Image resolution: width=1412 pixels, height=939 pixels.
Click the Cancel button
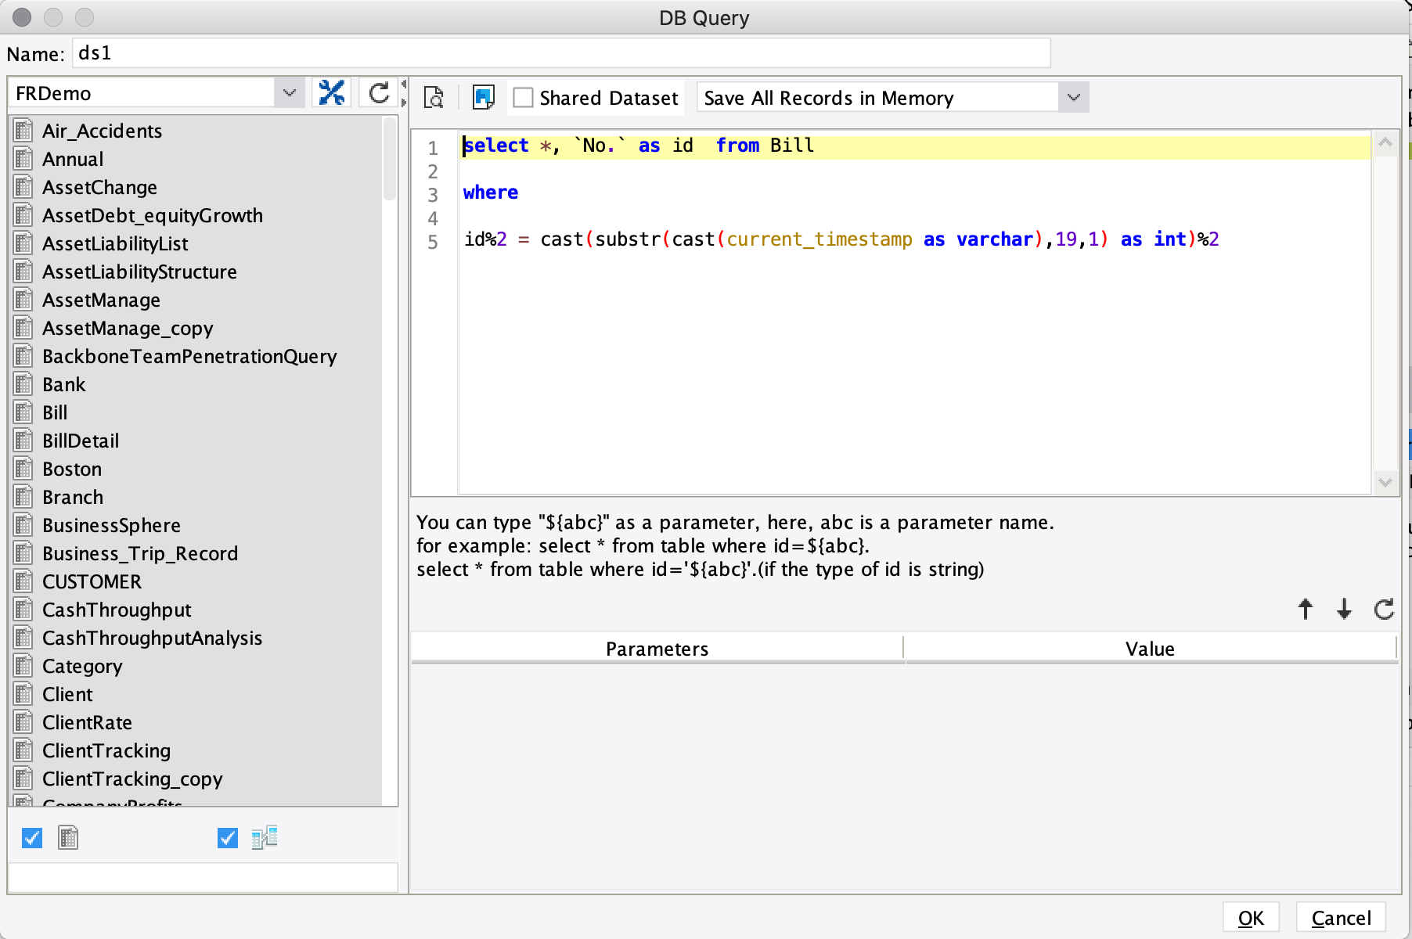pyautogui.click(x=1340, y=917)
